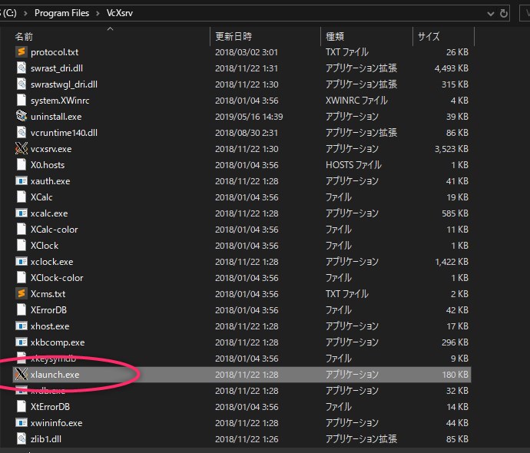This screenshot has height=453, width=530.
Task: Select the file named XtErrorDB
Action: pos(50,407)
